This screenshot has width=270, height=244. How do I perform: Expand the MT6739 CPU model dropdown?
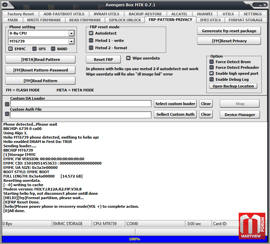pos(71,41)
